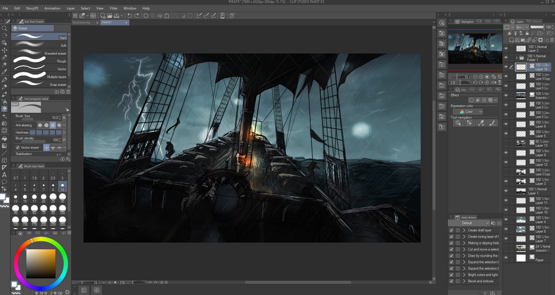Open CLIP STUDIO help question icon
The width and height of the screenshot is (555, 295).
pyautogui.click(x=232, y=16)
